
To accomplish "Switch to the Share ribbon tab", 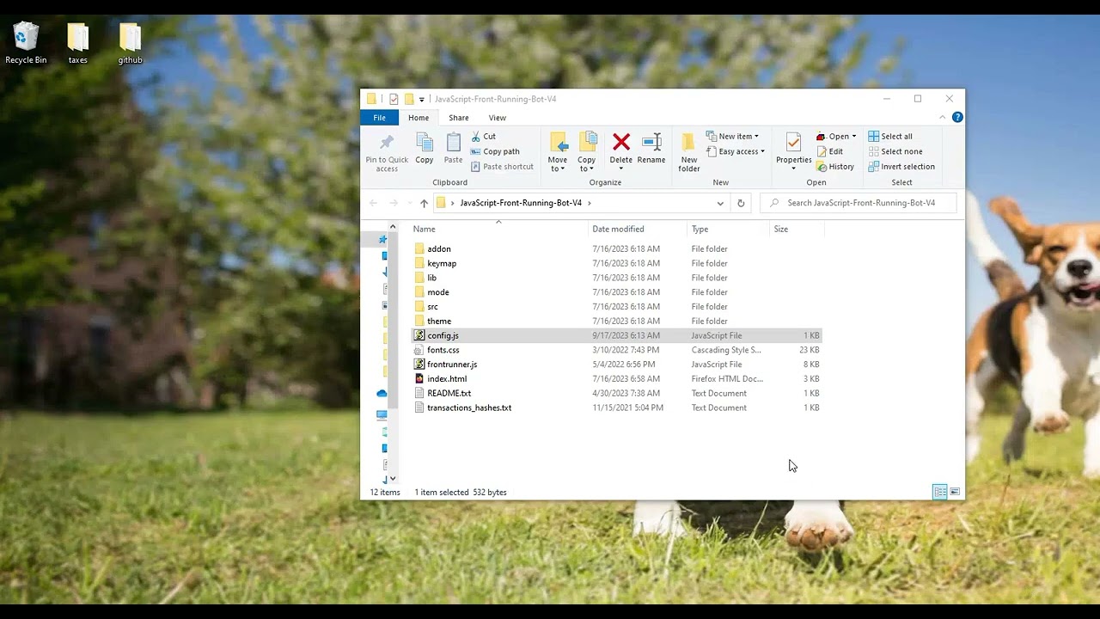I will point(459,118).
